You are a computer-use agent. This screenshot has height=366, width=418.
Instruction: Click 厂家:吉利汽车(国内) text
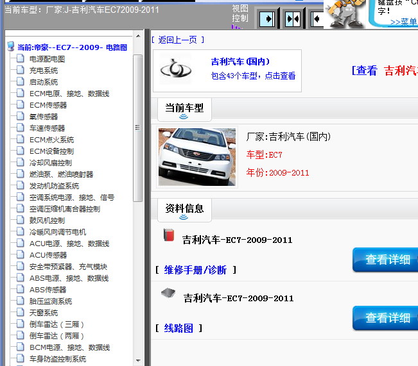(x=288, y=137)
